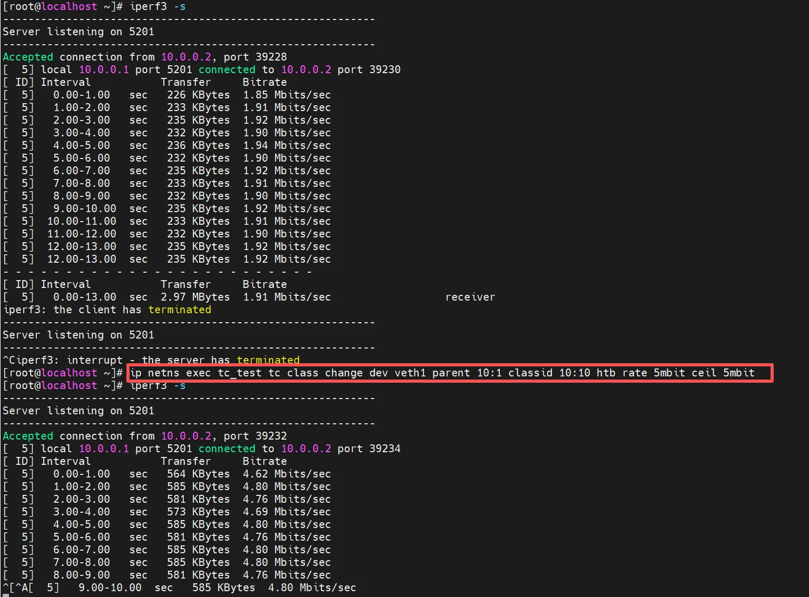Click the 564 KBytes transfer value
Screen dimensions: 809x597
tap(198, 474)
